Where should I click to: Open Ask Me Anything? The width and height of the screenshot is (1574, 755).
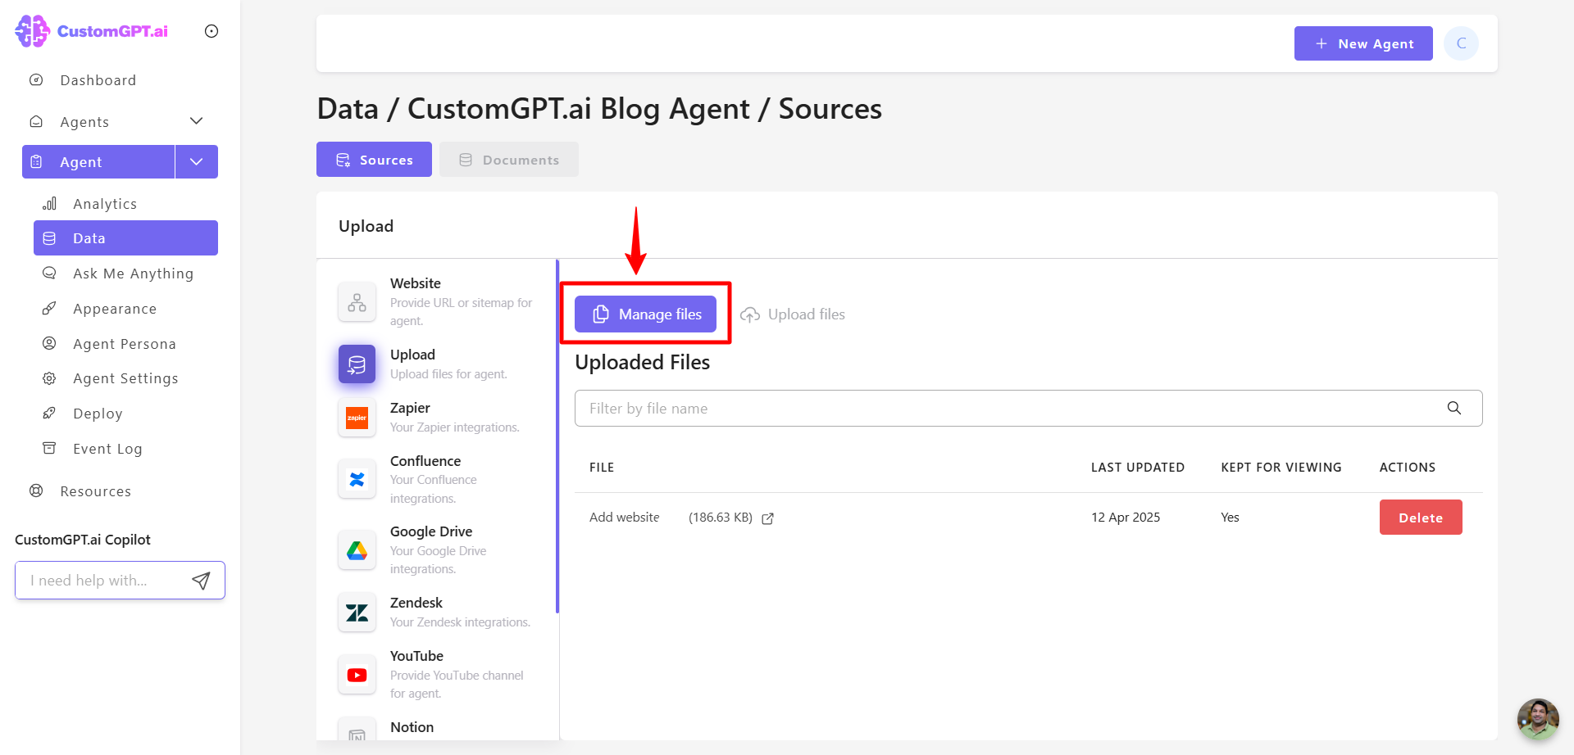tap(133, 274)
